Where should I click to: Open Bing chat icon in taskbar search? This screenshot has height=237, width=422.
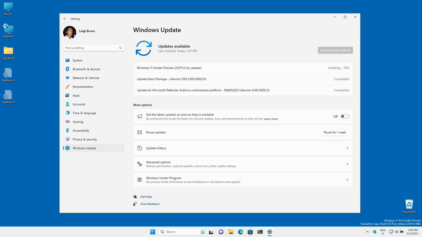coord(203,232)
